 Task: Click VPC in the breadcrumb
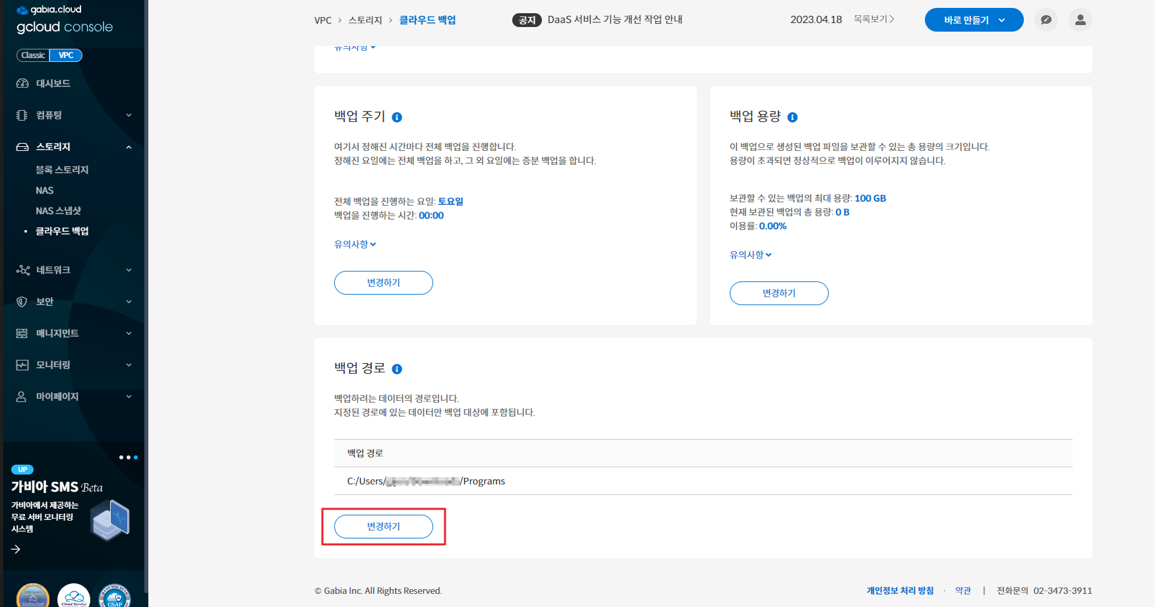323,20
